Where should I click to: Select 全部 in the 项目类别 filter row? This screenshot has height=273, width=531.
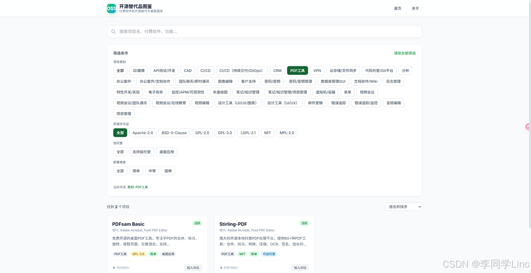click(120, 71)
